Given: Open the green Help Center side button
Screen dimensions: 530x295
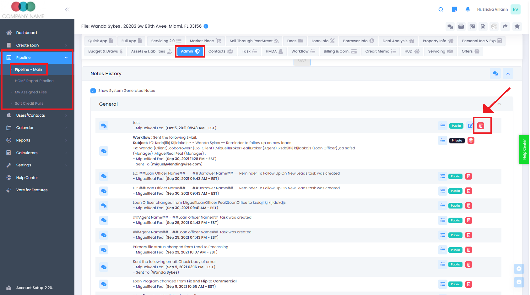Looking at the screenshot, I should [524, 149].
